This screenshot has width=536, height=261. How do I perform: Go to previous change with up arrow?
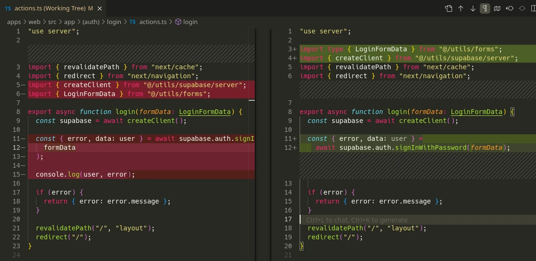click(x=461, y=8)
